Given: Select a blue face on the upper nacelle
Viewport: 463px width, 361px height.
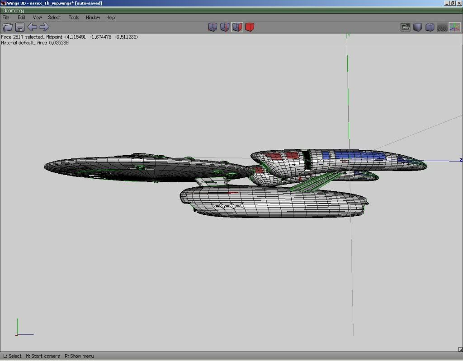Looking at the screenshot, I should (x=360, y=155).
